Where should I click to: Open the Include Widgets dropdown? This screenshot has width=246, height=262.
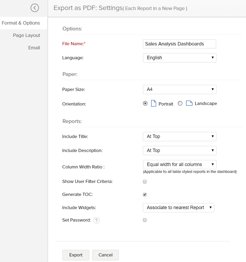pyautogui.click(x=178, y=208)
